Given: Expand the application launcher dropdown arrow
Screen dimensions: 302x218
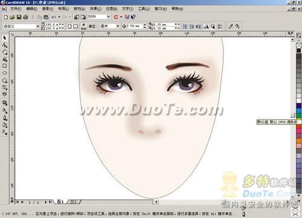Looking at the screenshot, I should (x=121, y=17).
